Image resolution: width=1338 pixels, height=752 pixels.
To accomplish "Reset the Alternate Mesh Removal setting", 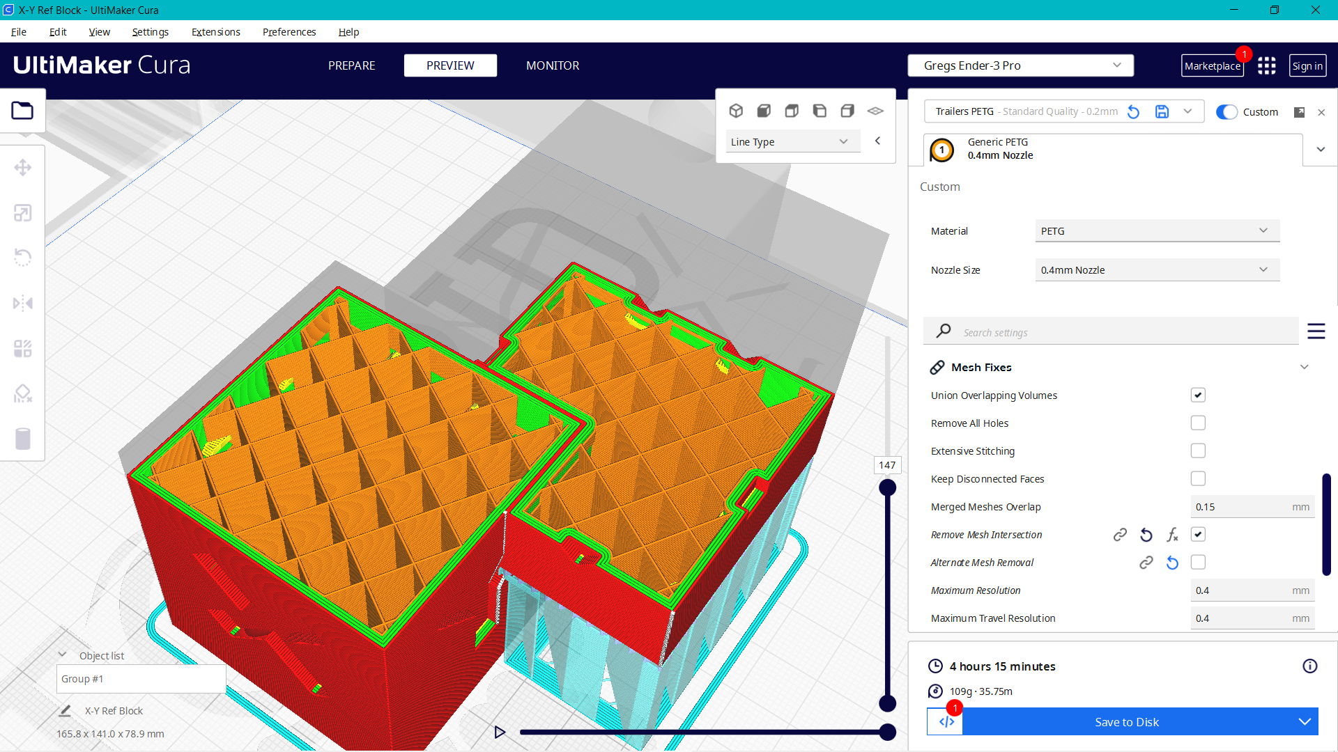I will click(x=1172, y=563).
